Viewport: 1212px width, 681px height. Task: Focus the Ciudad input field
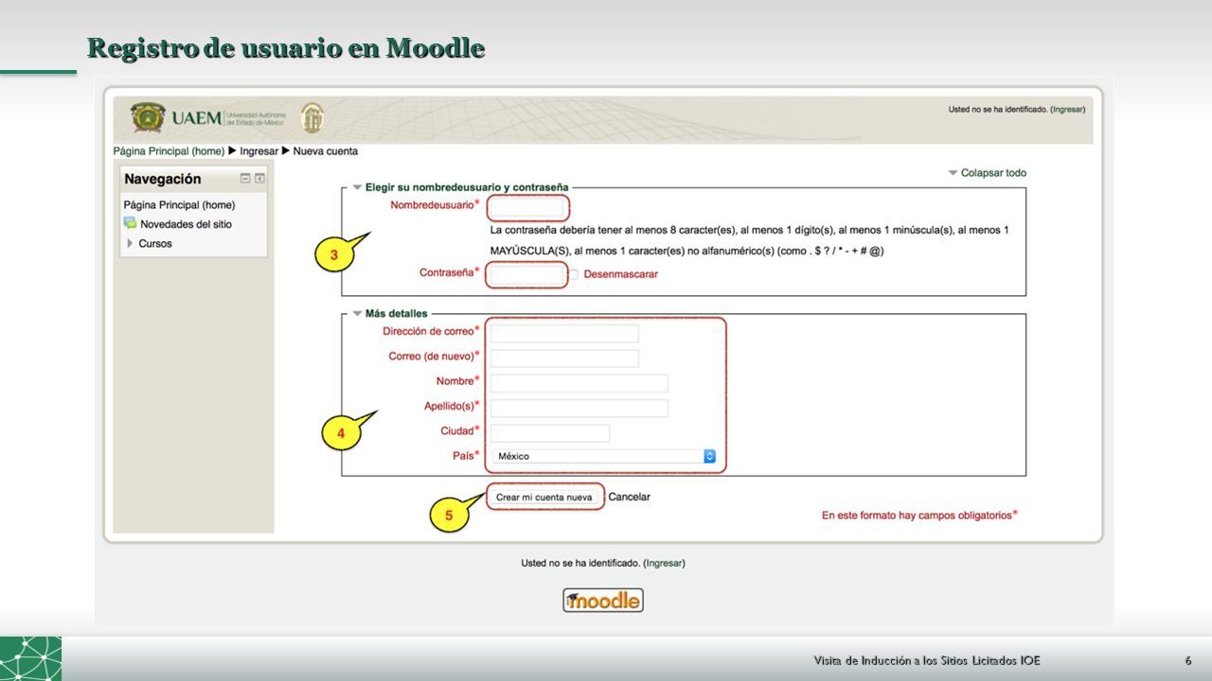550,432
